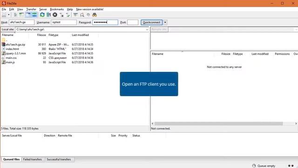Click the Host input field
Screen dimensions: 298x168
[x=21, y=22]
